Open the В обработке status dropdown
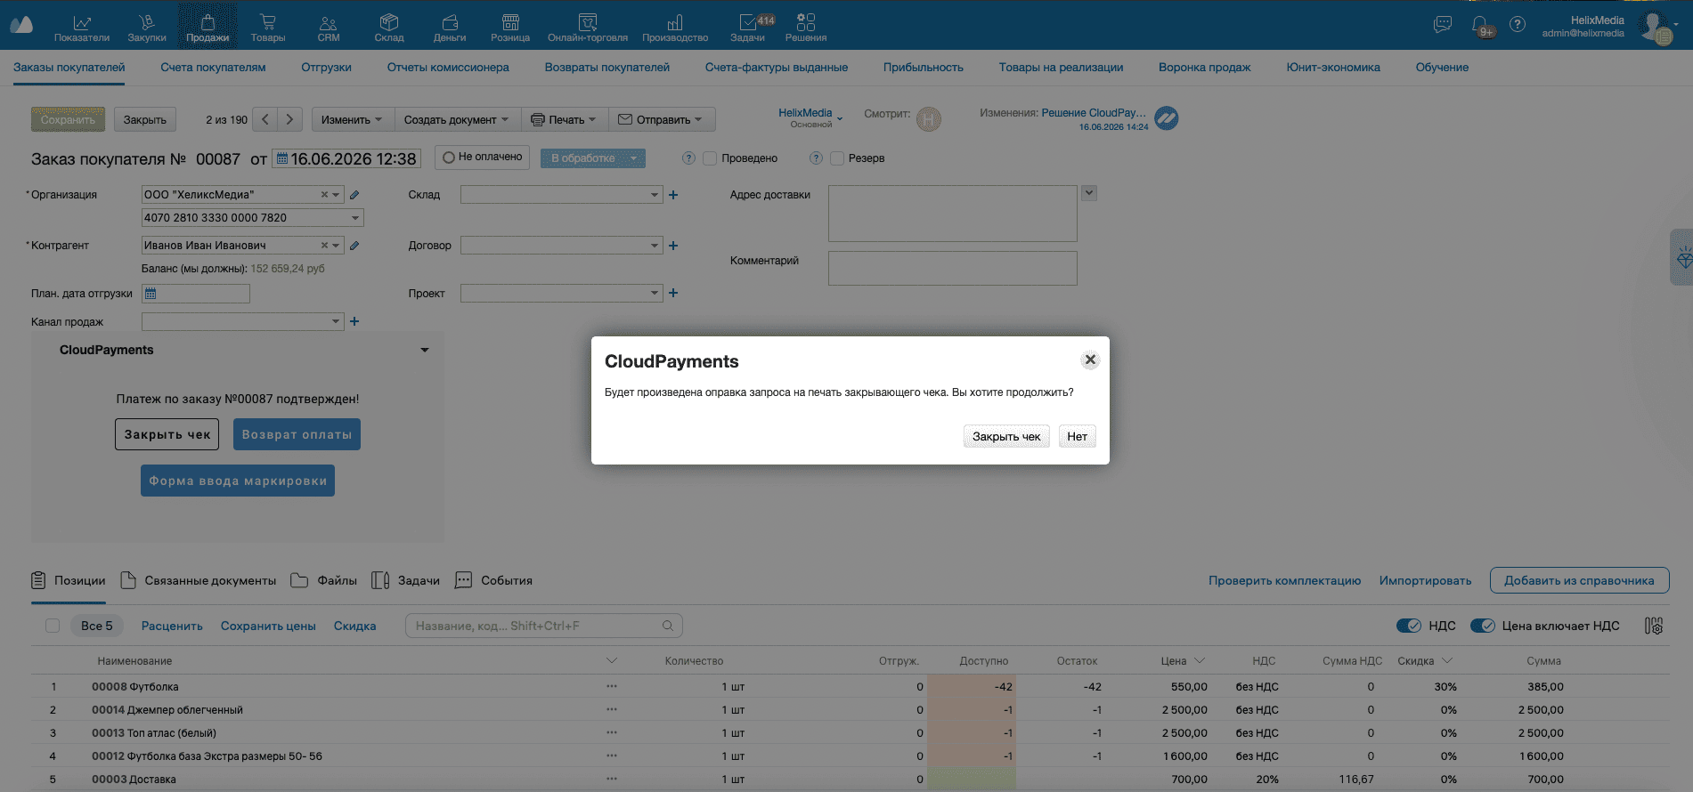This screenshot has height=792, width=1693. [x=593, y=158]
